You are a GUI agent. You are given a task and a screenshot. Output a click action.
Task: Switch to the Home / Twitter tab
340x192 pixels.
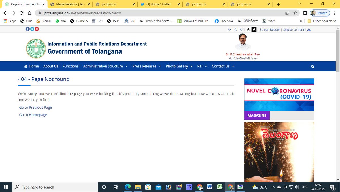click(x=160, y=4)
